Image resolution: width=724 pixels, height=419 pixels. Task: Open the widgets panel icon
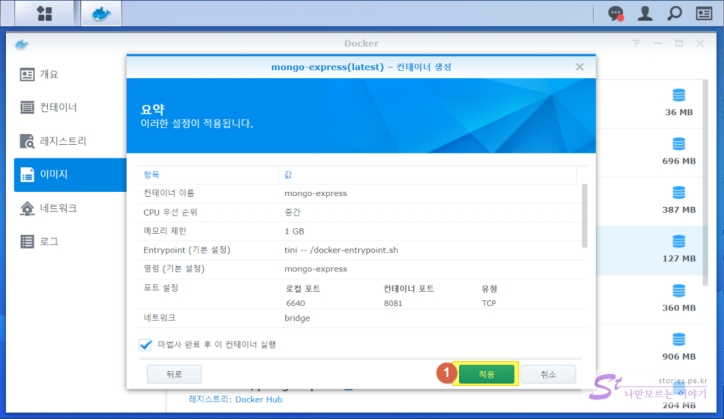[704, 14]
